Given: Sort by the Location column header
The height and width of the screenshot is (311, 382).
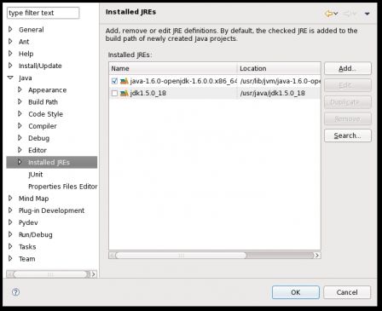Looking at the screenshot, I should tap(279, 68).
